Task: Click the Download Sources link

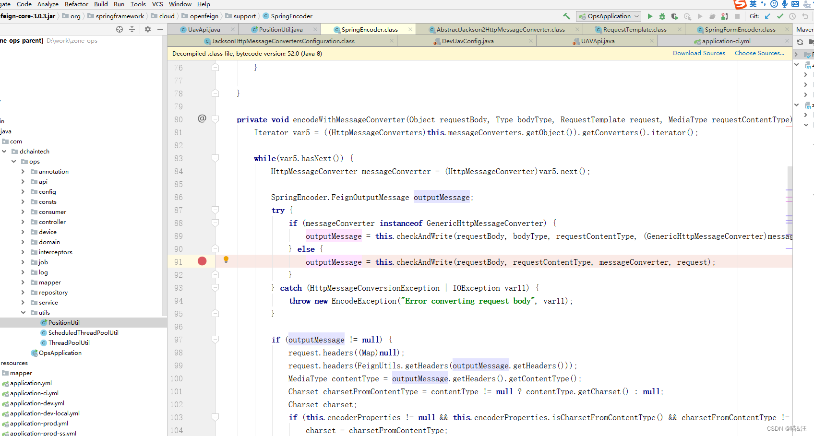Action: (x=699, y=53)
